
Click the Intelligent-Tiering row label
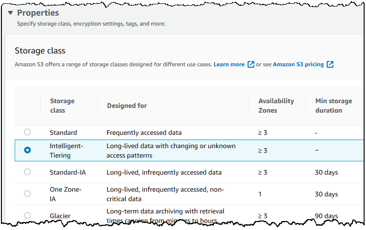pos(66,150)
